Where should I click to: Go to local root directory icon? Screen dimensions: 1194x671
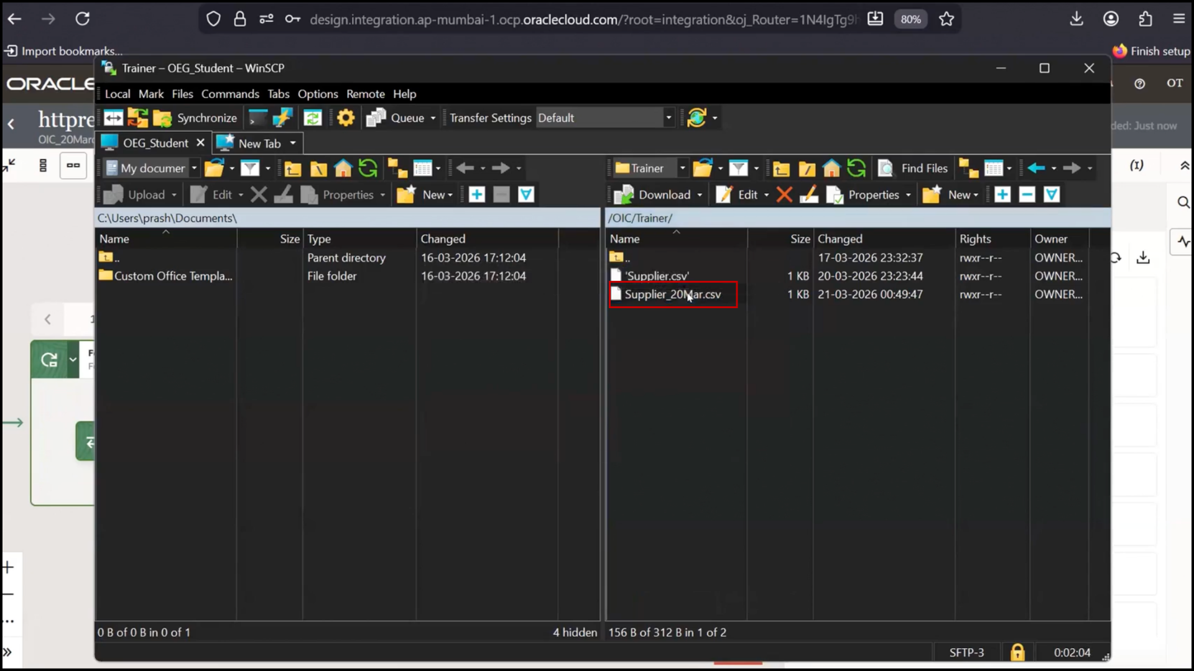[318, 168]
